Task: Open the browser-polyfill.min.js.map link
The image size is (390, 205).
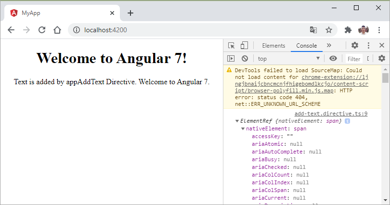Action: click(x=301, y=84)
